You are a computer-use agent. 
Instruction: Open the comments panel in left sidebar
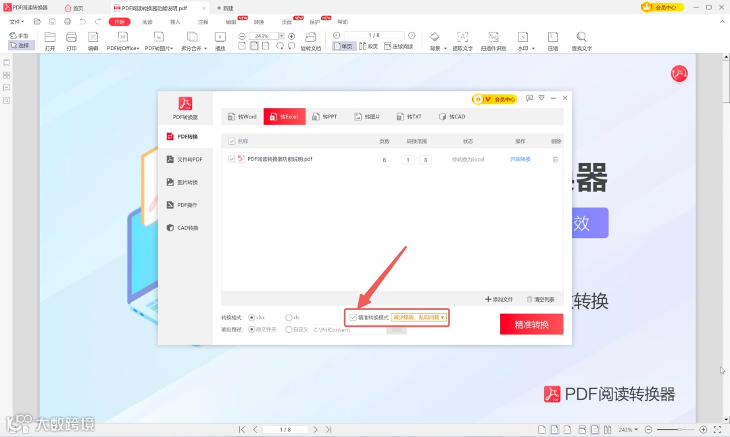tap(7, 87)
